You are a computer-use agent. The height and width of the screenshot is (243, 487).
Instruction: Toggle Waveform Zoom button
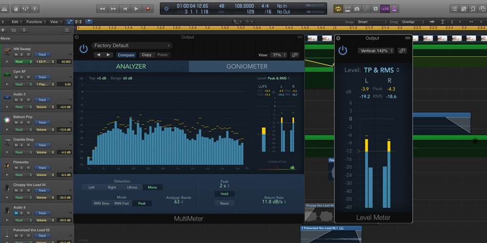(431, 22)
